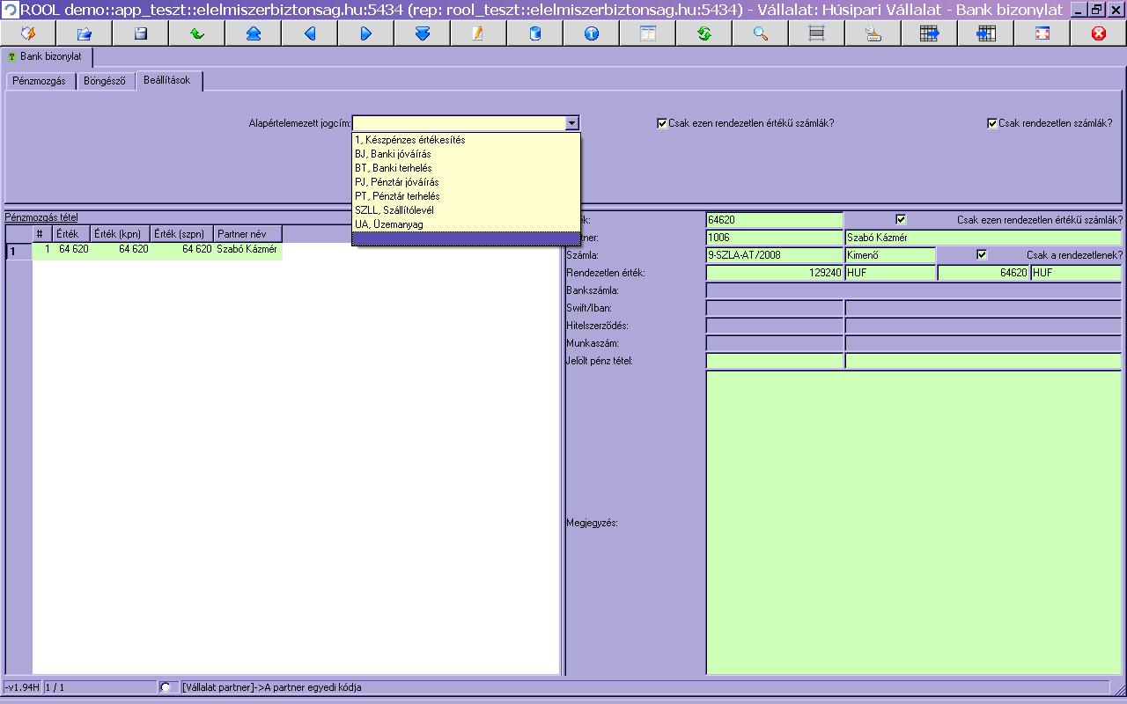This screenshot has height=704, width=1127.
Task: Open the folder icon in toolbar
Action: (x=85, y=33)
